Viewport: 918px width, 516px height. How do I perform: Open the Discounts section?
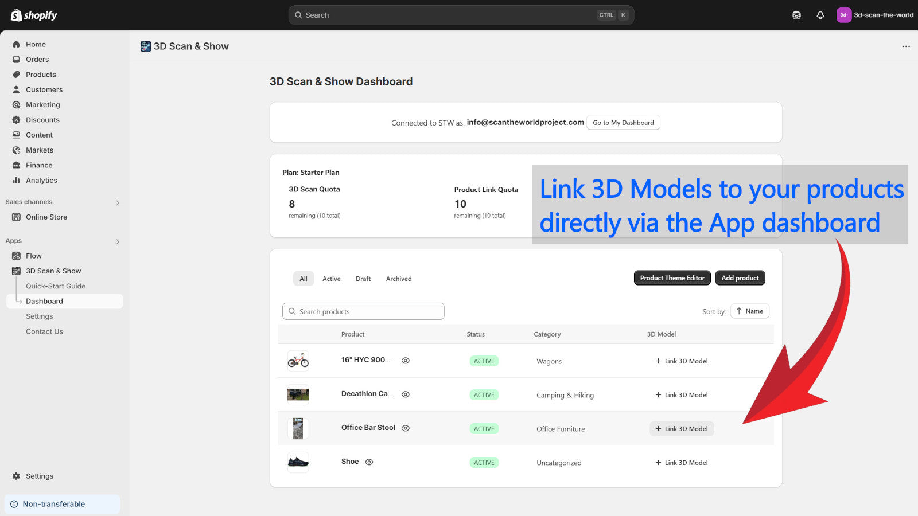tap(17, 120)
